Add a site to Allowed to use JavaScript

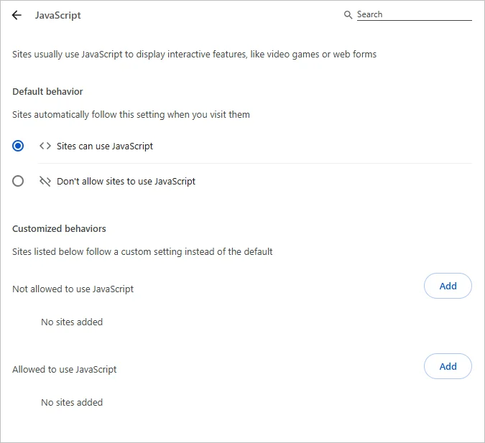tap(448, 366)
